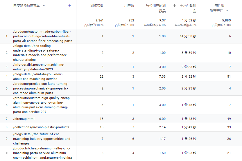Click the plus icon to add dimension
Image resolution: width=242 pixels, height=161 pixels.
69,6
